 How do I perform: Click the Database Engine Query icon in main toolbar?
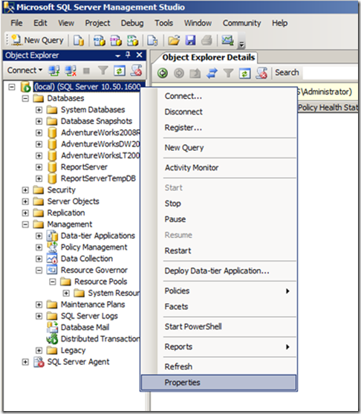[x=79, y=40]
